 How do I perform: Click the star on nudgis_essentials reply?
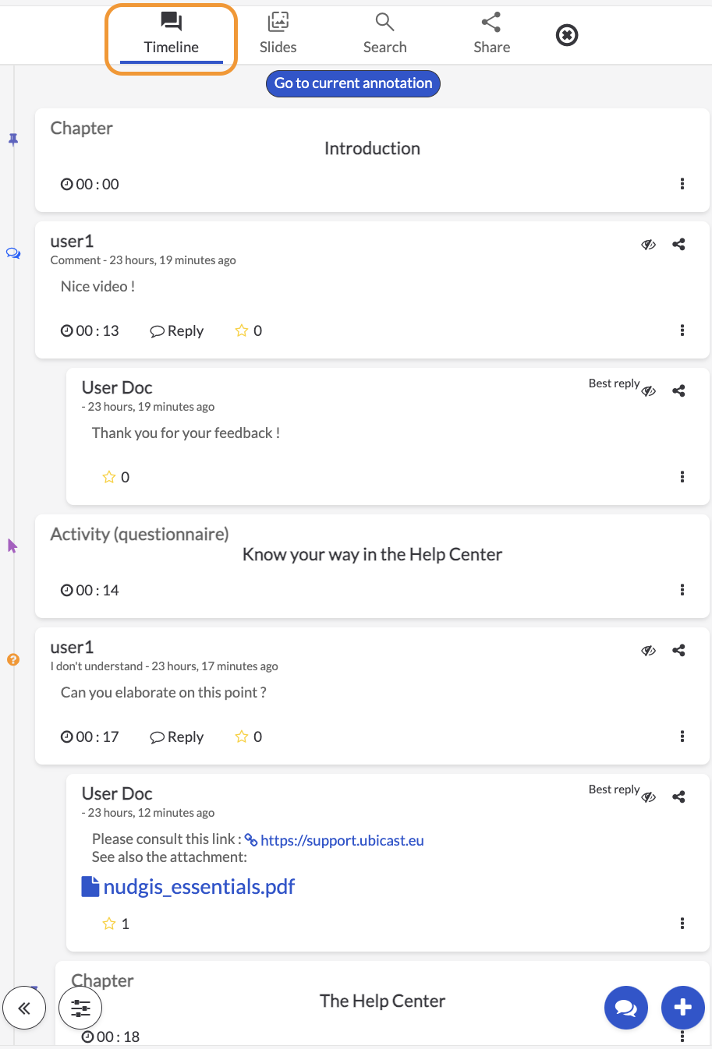(109, 924)
